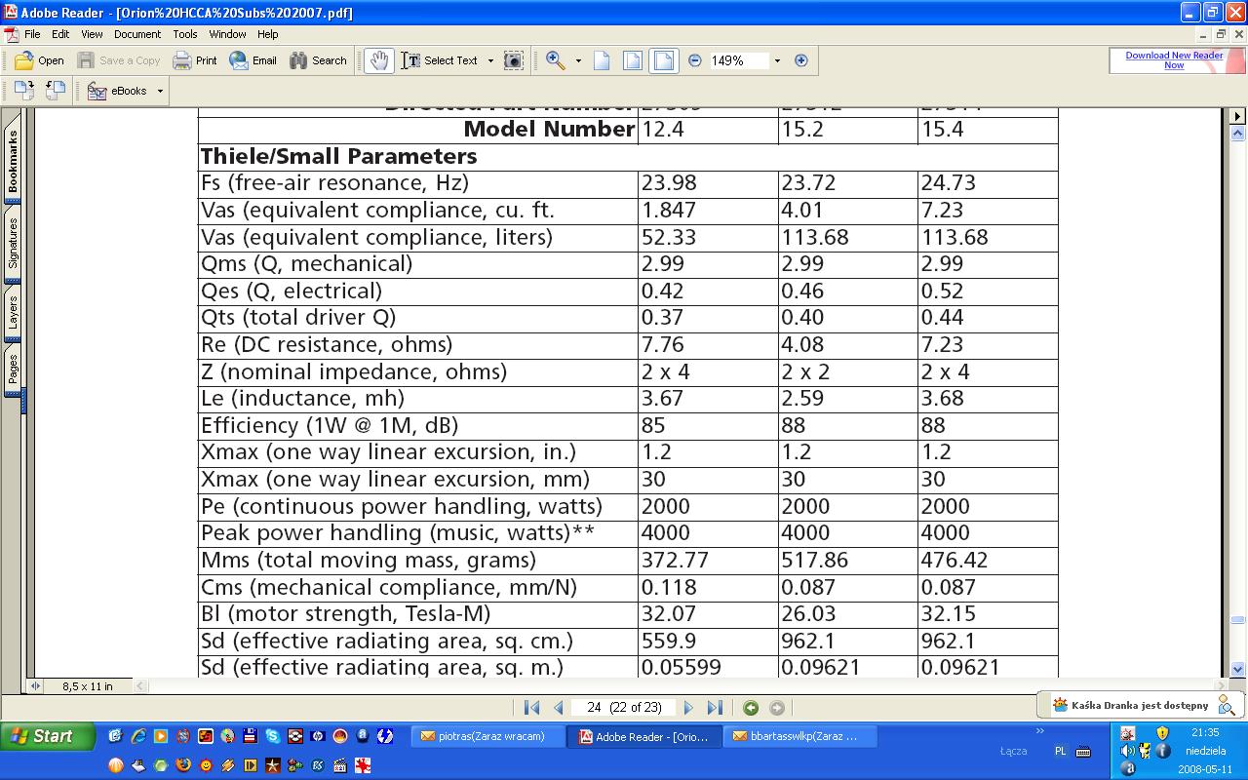Click Download New Reader Now link
Screen dimensions: 1248x780
point(1174,60)
